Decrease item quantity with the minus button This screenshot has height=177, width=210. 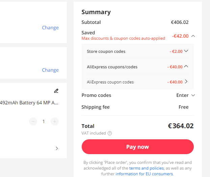[33, 121]
